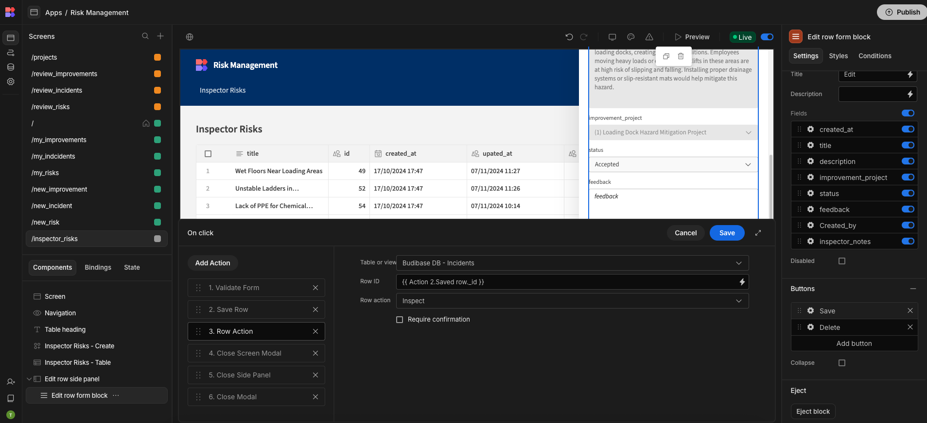Viewport: 927px width, 423px height.
Task: Delete the selected component with trash icon
Action: coord(681,56)
